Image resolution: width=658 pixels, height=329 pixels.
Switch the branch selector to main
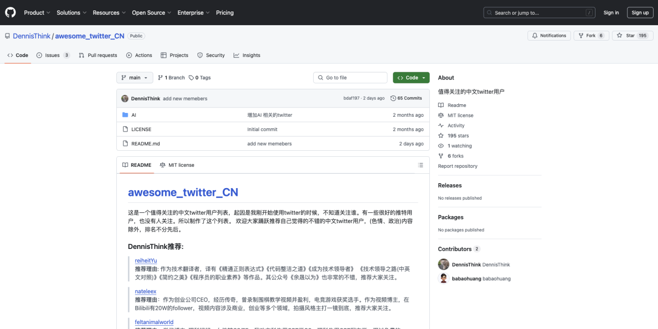(134, 77)
